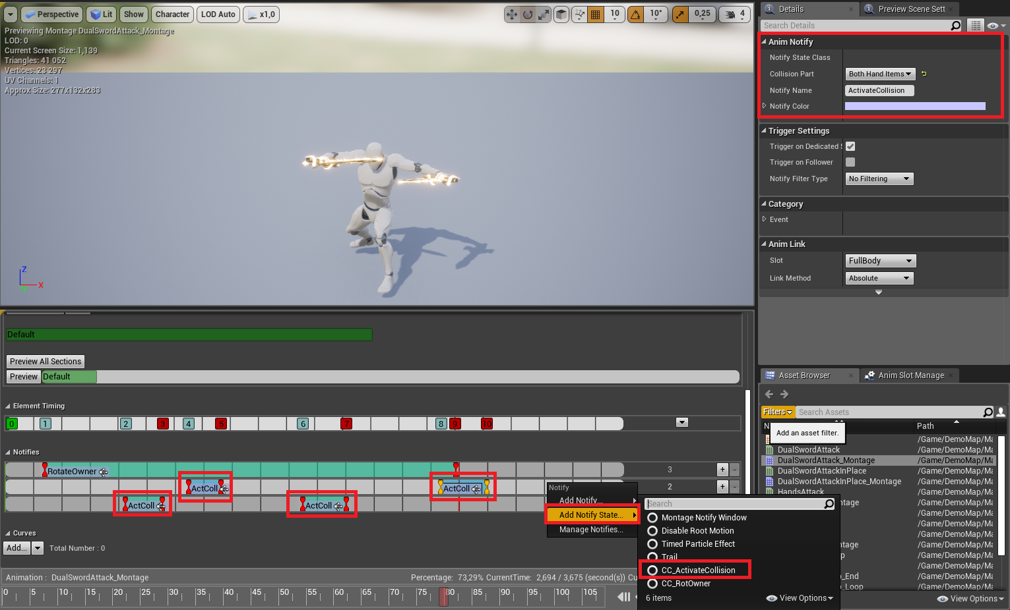The height and width of the screenshot is (610, 1010).
Task: Toggle rotation snap angle icon
Action: (x=635, y=14)
